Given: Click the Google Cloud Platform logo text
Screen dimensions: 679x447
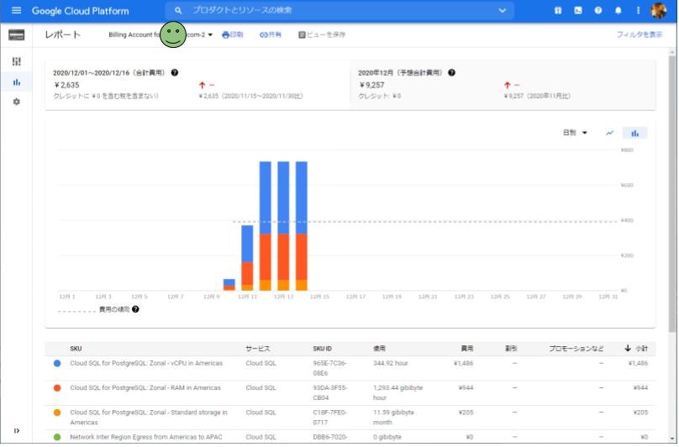Looking at the screenshot, I should [80, 11].
